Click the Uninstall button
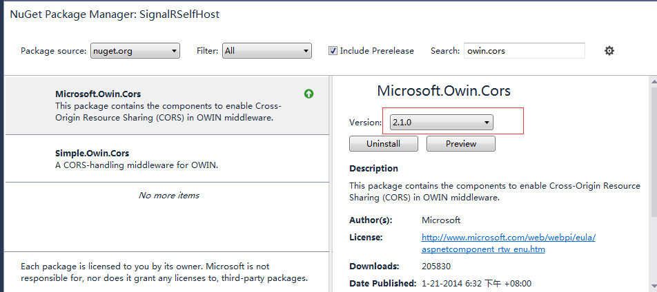The image size is (657, 292). 384,143
